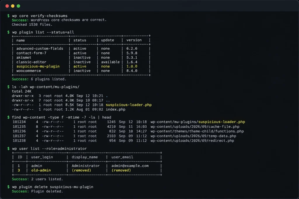This screenshot has height=199, width=299.
Task: Click the 'woocommerce' plugin name
Action: [x=29, y=71]
